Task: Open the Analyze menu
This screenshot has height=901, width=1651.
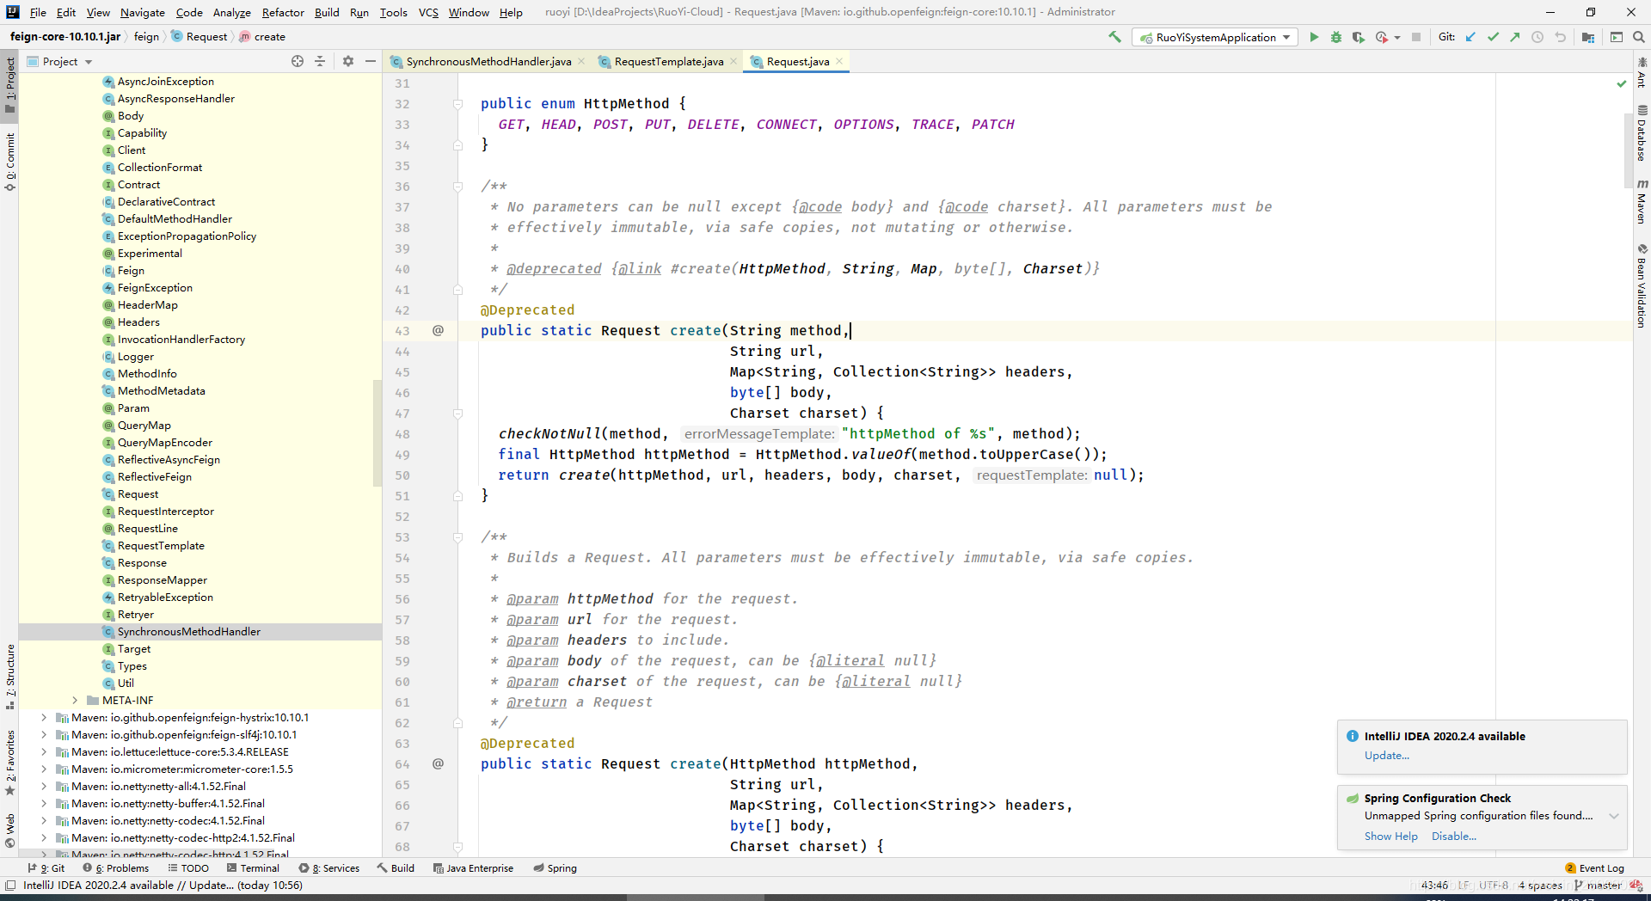Action: (232, 12)
